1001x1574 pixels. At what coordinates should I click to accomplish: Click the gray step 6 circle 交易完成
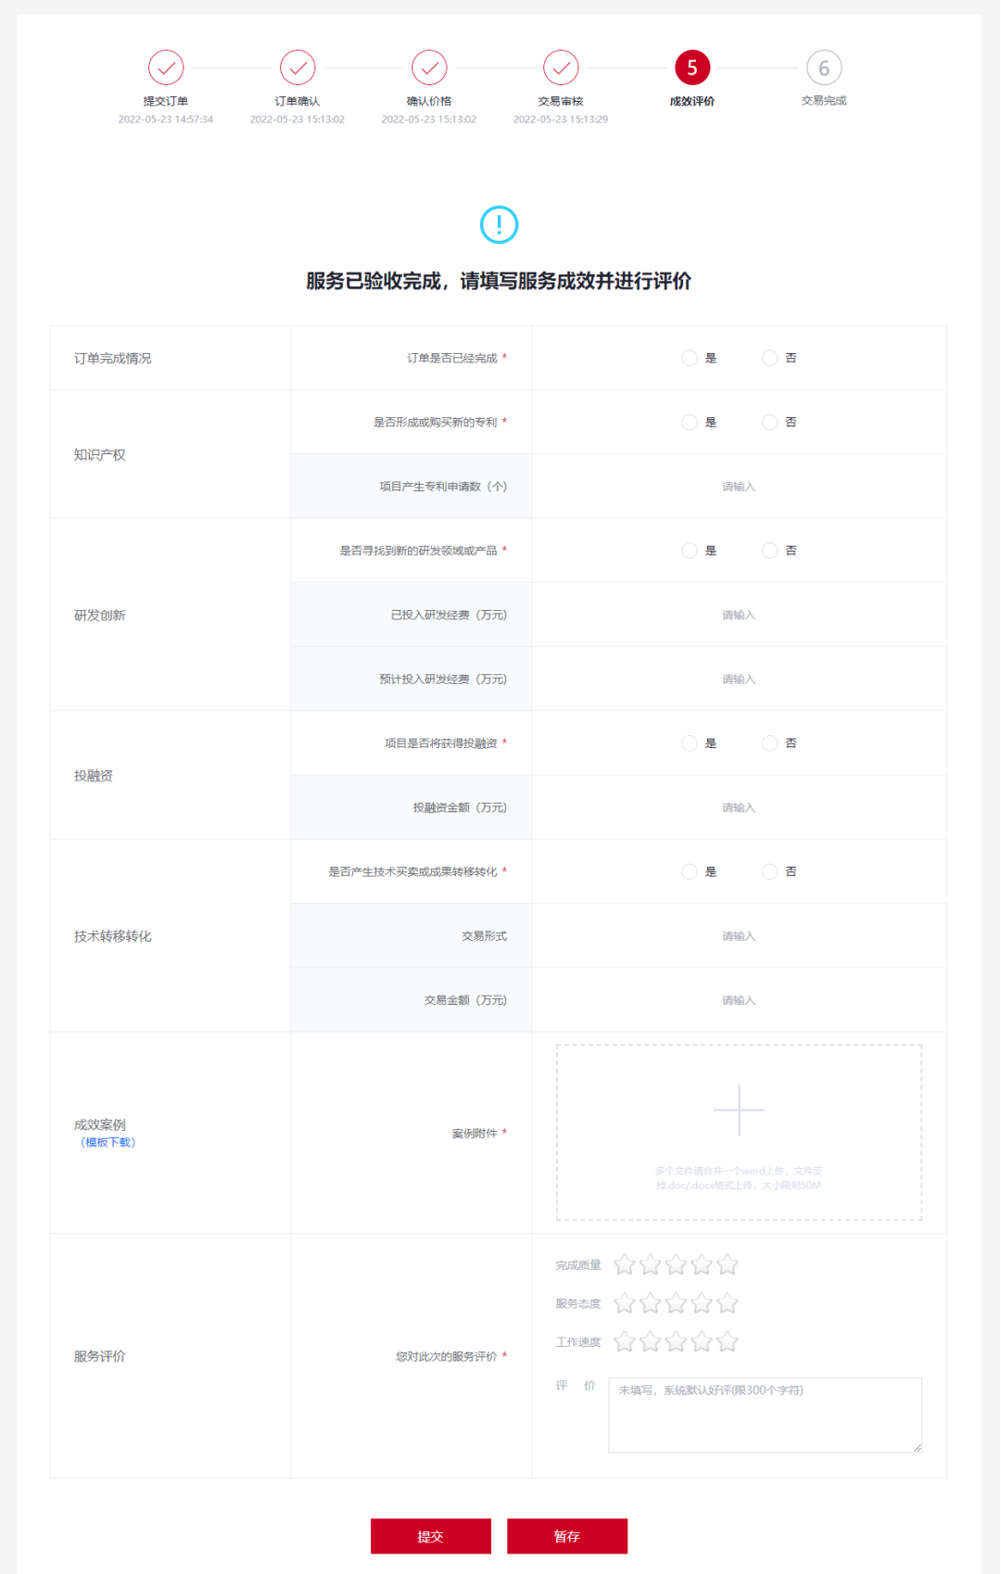[823, 67]
